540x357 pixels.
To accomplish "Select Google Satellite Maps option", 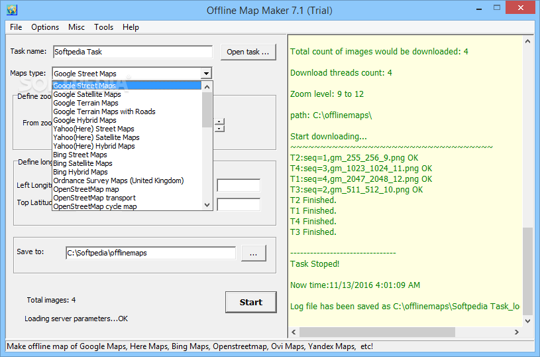I will pyautogui.click(x=127, y=94).
